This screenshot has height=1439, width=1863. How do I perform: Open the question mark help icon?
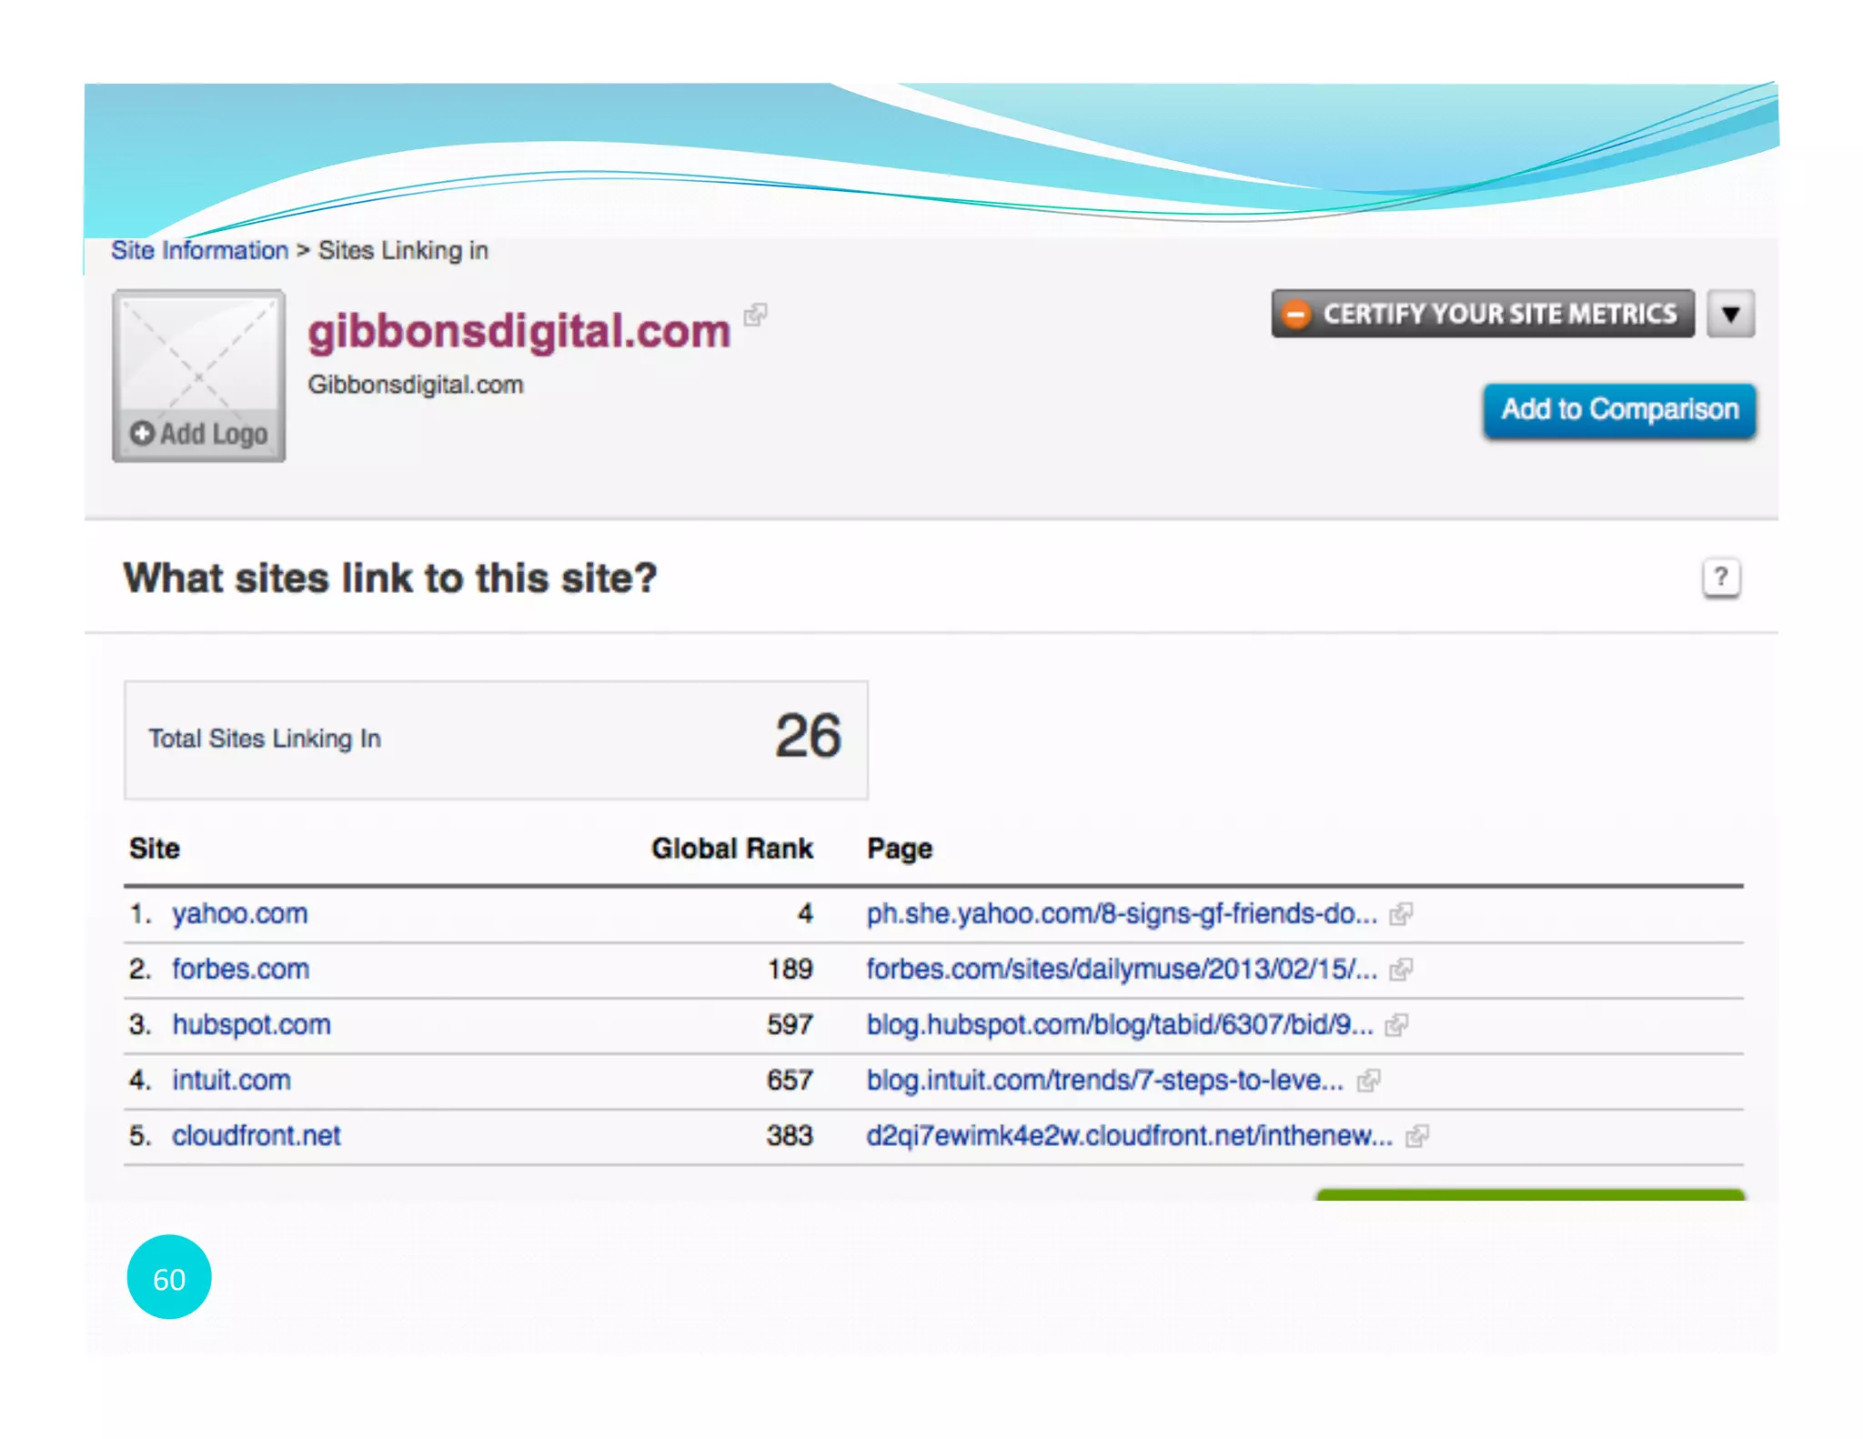pos(1720,578)
